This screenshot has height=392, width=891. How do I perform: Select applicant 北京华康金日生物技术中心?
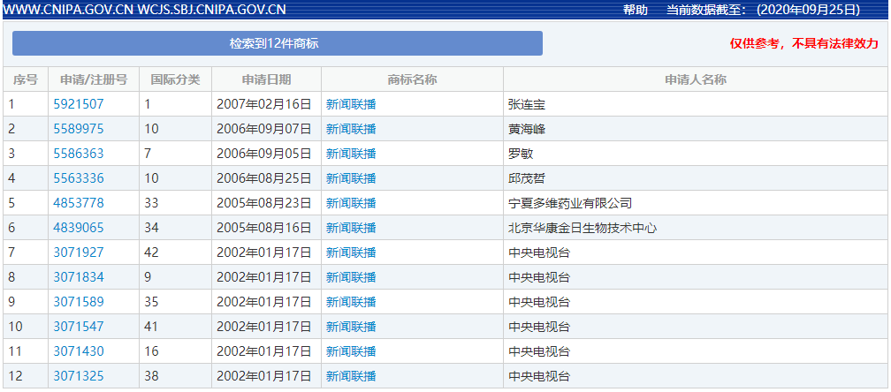coord(583,228)
